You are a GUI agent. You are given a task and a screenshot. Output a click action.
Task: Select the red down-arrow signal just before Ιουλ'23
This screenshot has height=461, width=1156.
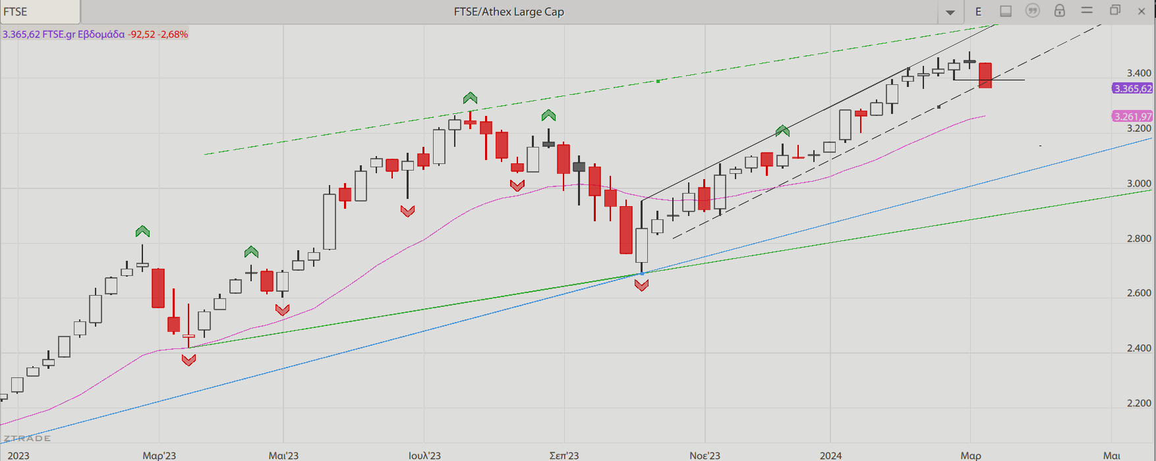point(407,211)
